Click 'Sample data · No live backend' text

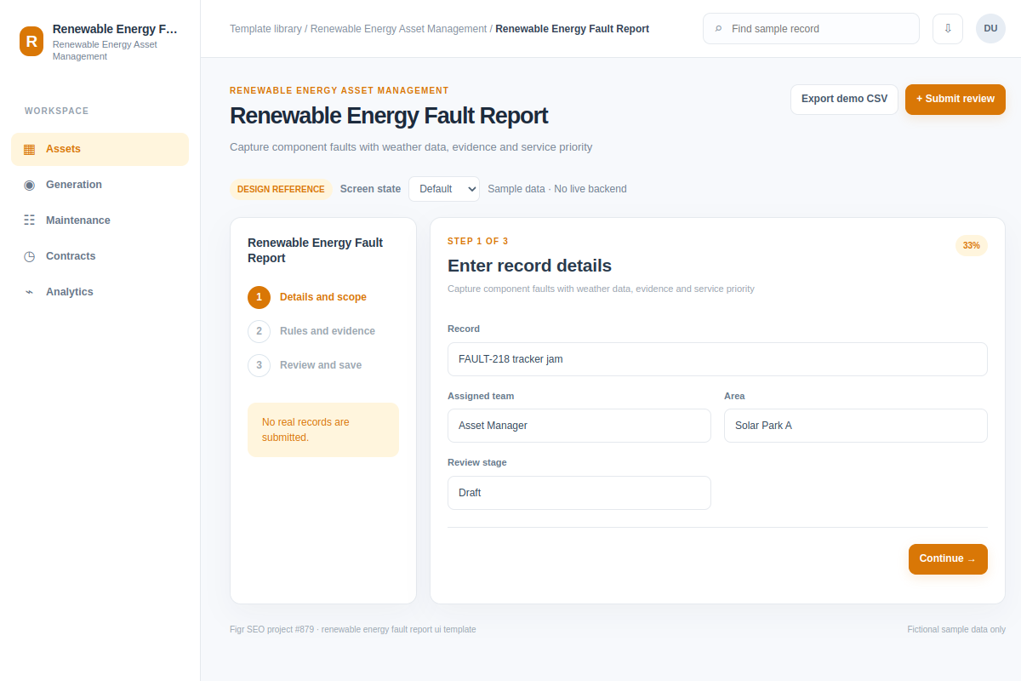pos(557,189)
